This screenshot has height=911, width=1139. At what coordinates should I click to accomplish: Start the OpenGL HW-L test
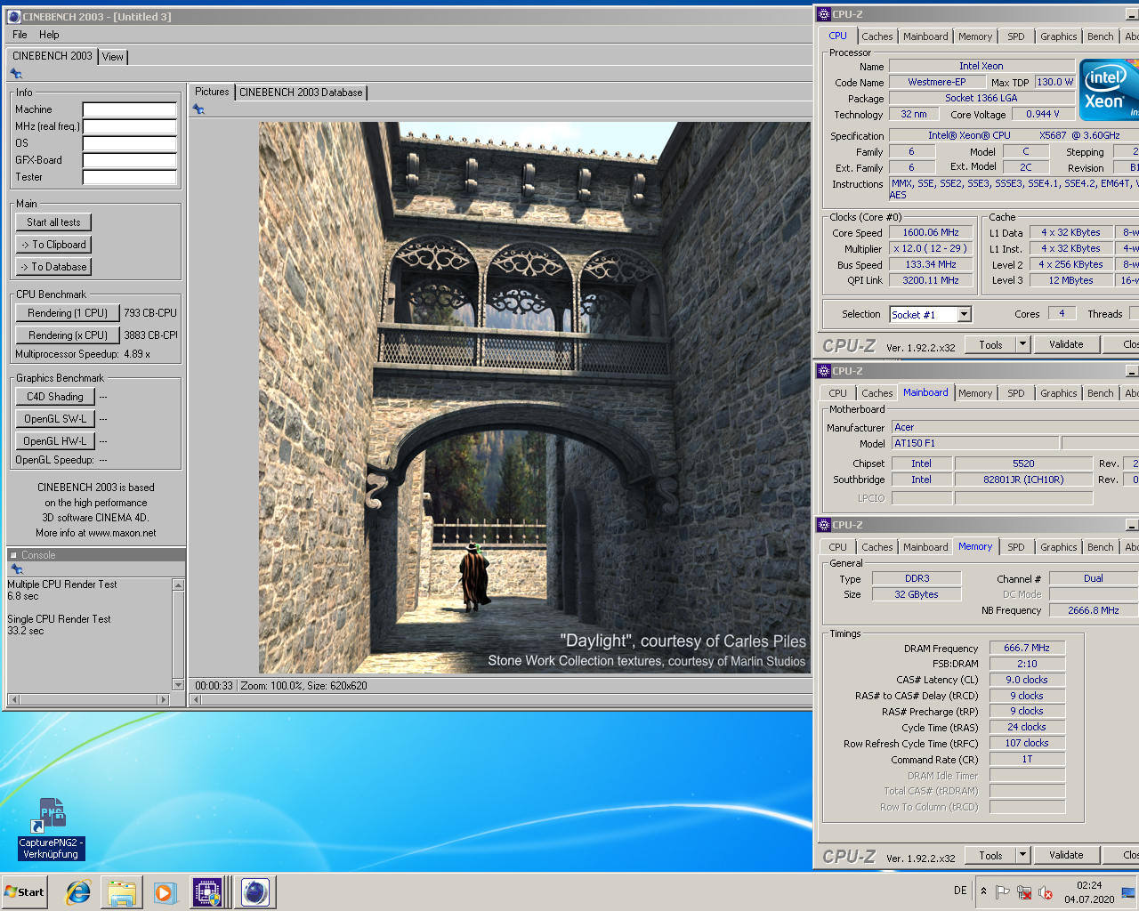(x=55, y=441)
